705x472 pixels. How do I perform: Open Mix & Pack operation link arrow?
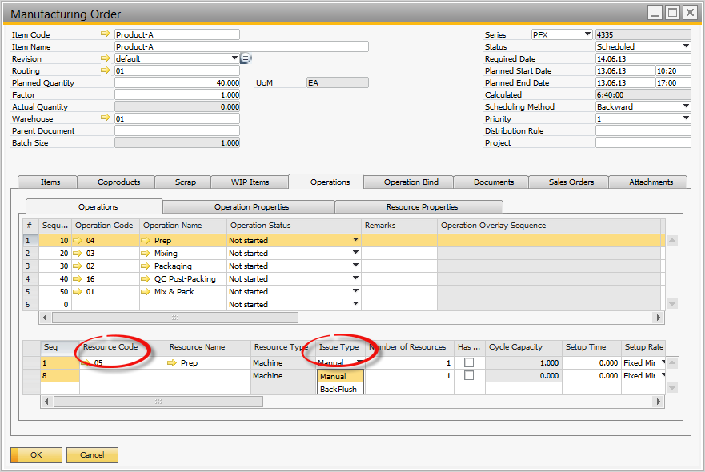coord(145,292)
